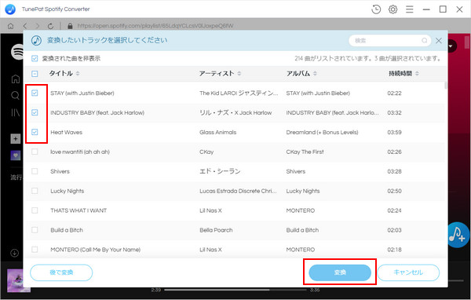Open settings gear in title bar
Image resolution: width=471 pixels, height=300 pixels.
(392, 9)
